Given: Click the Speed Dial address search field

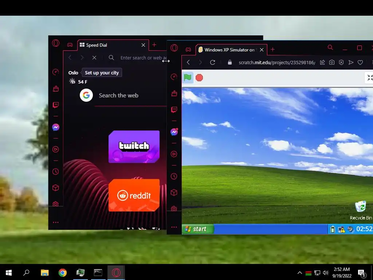Looking at the screenshot, I should (144, 58).
